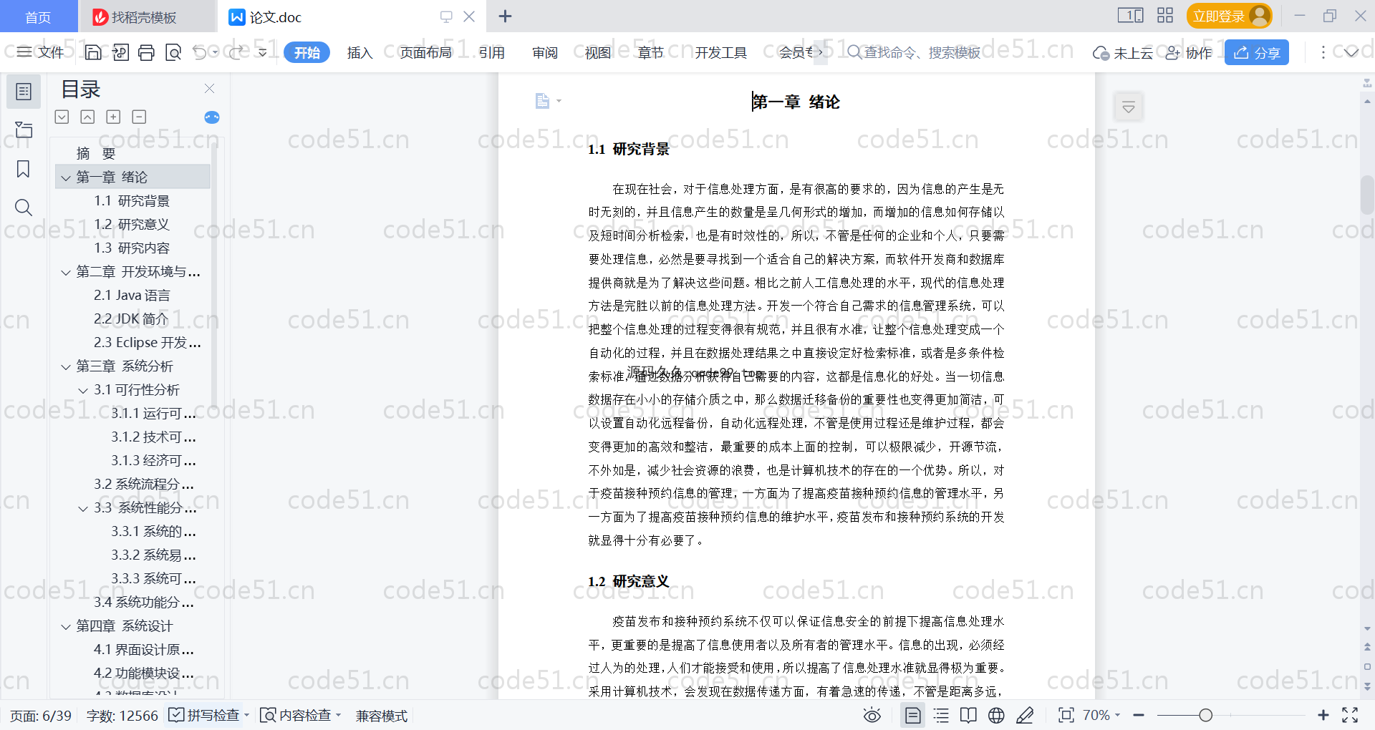
Task: Click the page paste-options document icon
Action: point(543,101)
